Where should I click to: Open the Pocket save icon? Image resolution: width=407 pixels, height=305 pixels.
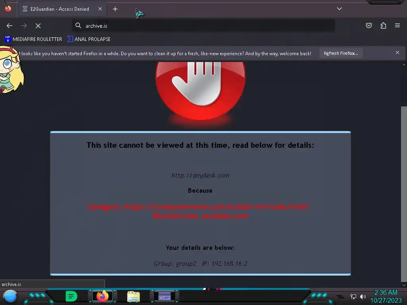click(x=368, y=25)
